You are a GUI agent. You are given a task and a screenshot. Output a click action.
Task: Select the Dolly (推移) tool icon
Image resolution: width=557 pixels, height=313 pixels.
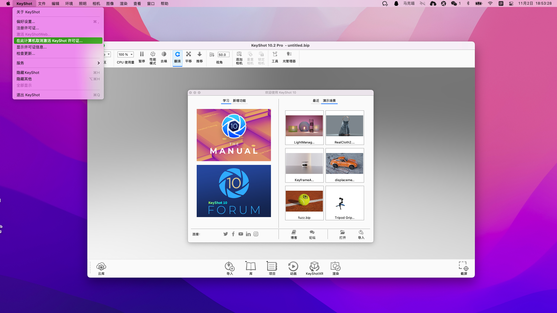point(200,57)
